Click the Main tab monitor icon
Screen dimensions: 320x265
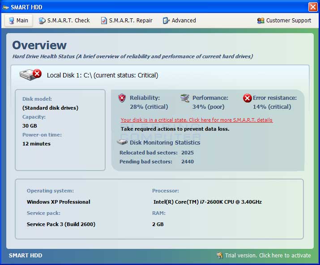12,21
